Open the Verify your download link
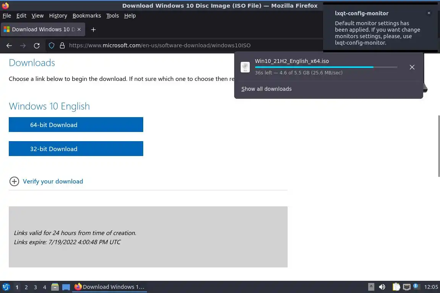The width and height of the screenshot is (440, 293). pyautogui.click(x=53, y=181)
